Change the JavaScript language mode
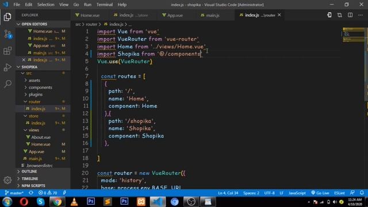The height and width of the screenshot is (207, 368). pos(297,193)
